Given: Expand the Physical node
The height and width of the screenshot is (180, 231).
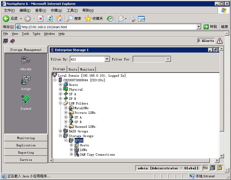Looking at the screenshot, I should (60, 89).
